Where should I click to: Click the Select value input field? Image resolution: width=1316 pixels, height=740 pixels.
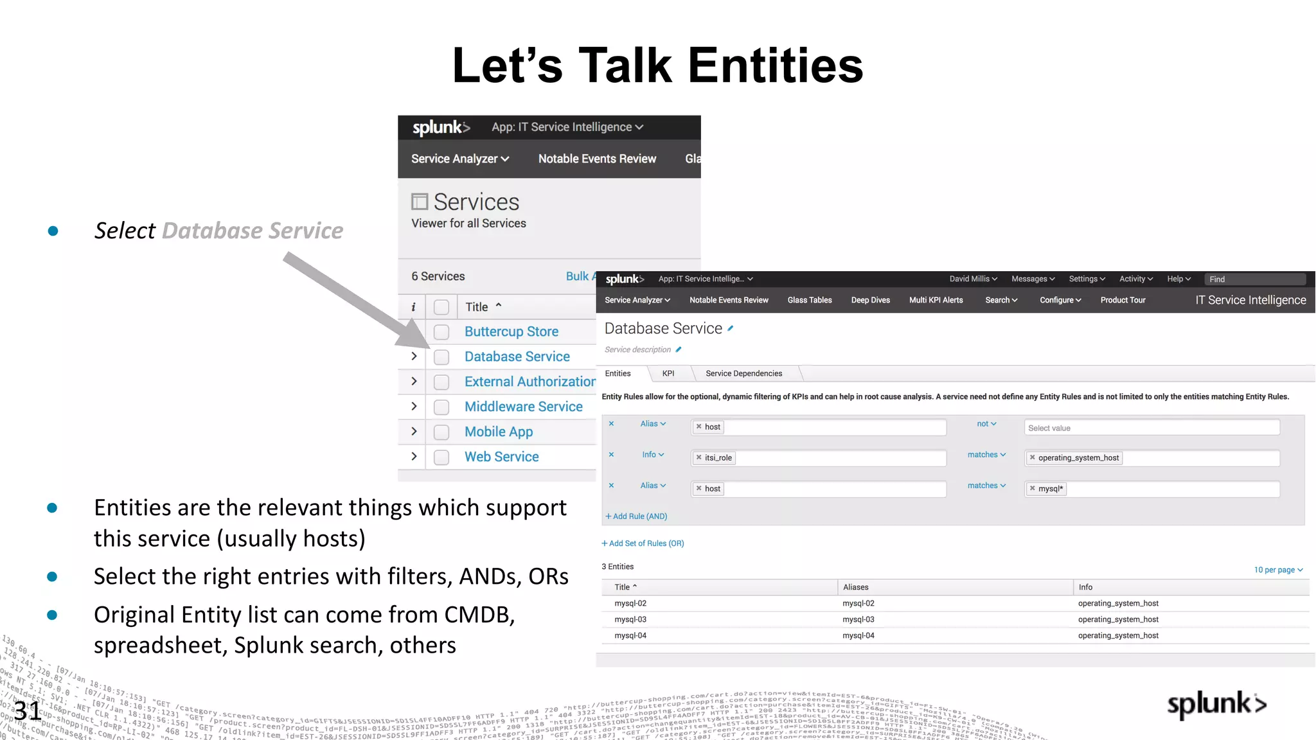click(1151, 428)
